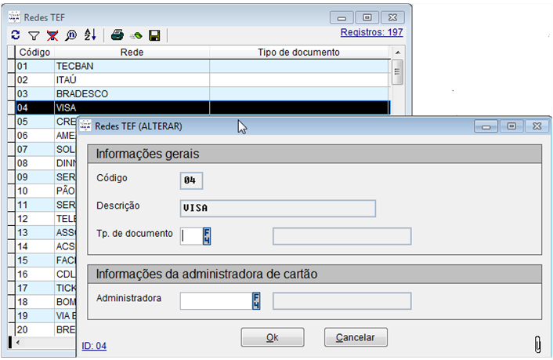The height and width of the screenshot is (360, 553).
Task: Click the Ok button
Action: pos(273,337)
